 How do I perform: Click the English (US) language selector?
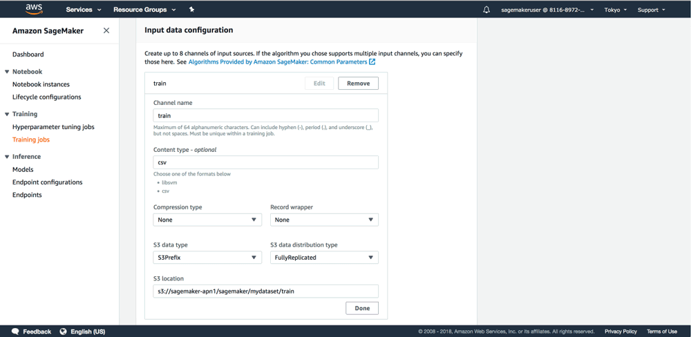pyautogui.click(x=88, y=331)
